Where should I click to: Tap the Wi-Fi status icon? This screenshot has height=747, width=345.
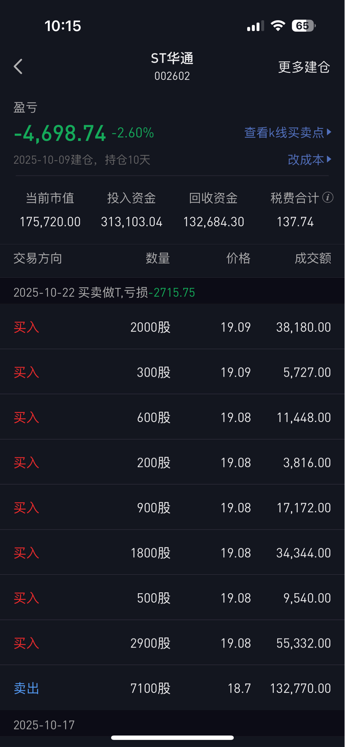[278, 26]
